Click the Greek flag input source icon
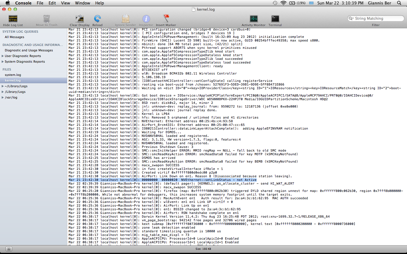407x254 pixels. tap(311, 3)
